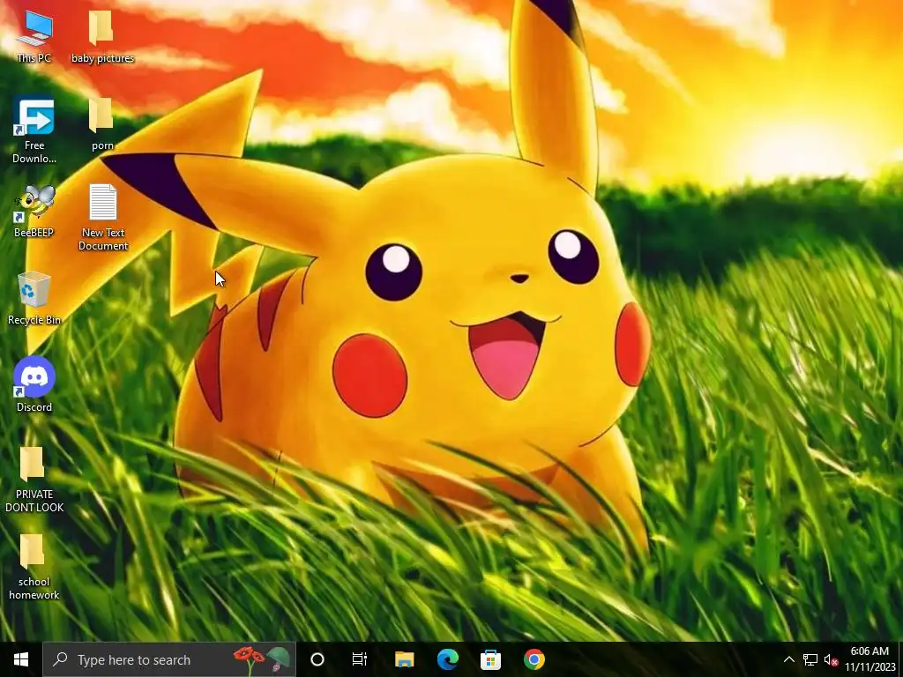Launch Google Chrome from the taskbar

534,659
